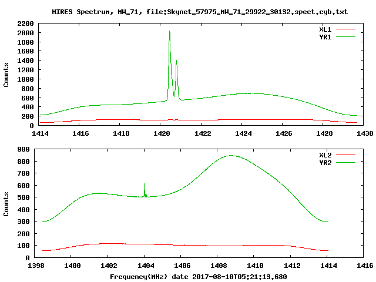Click the green line sample beside YR2
The height and width of the screenshot is (282, 376).
click(x=345, y=163)
